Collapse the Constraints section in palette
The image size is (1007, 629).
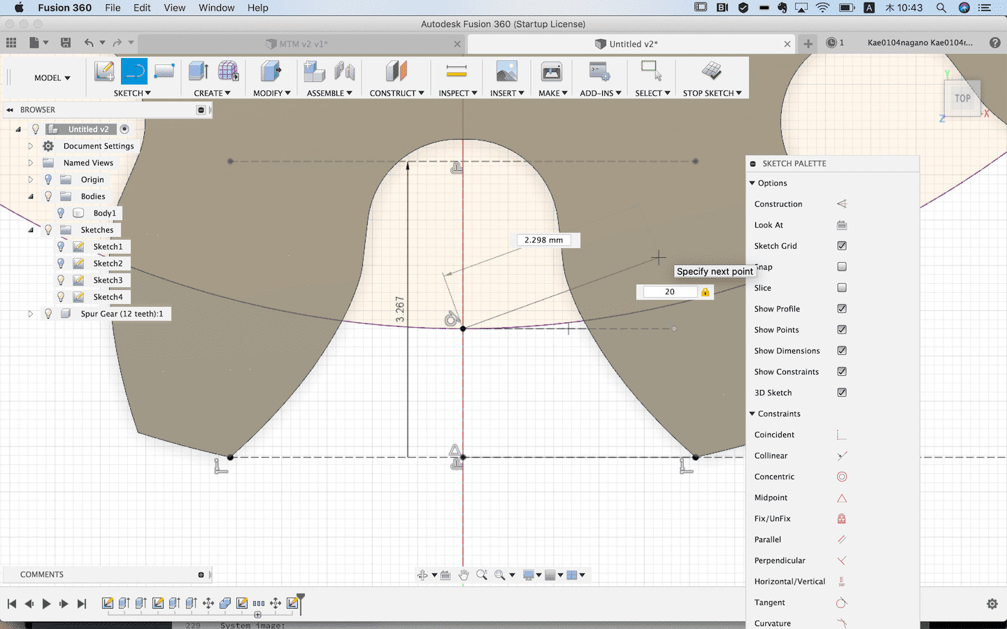752,414
